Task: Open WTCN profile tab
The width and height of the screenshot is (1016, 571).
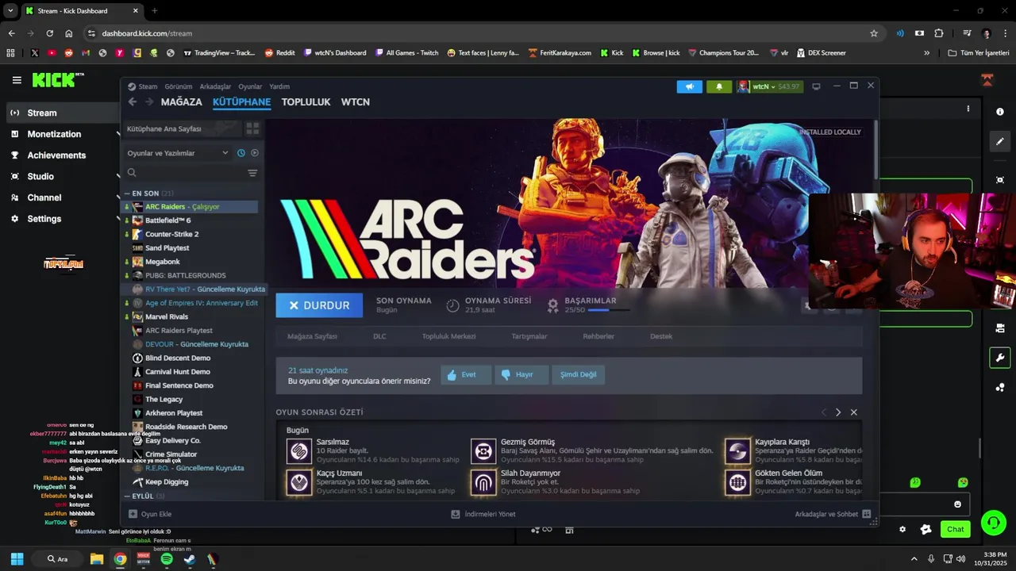Action: coord(356,102)
